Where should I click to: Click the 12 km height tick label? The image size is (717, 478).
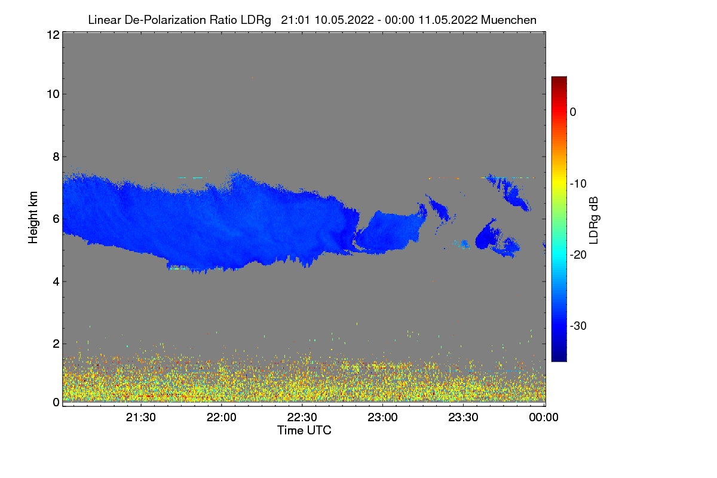coord(52,35)
